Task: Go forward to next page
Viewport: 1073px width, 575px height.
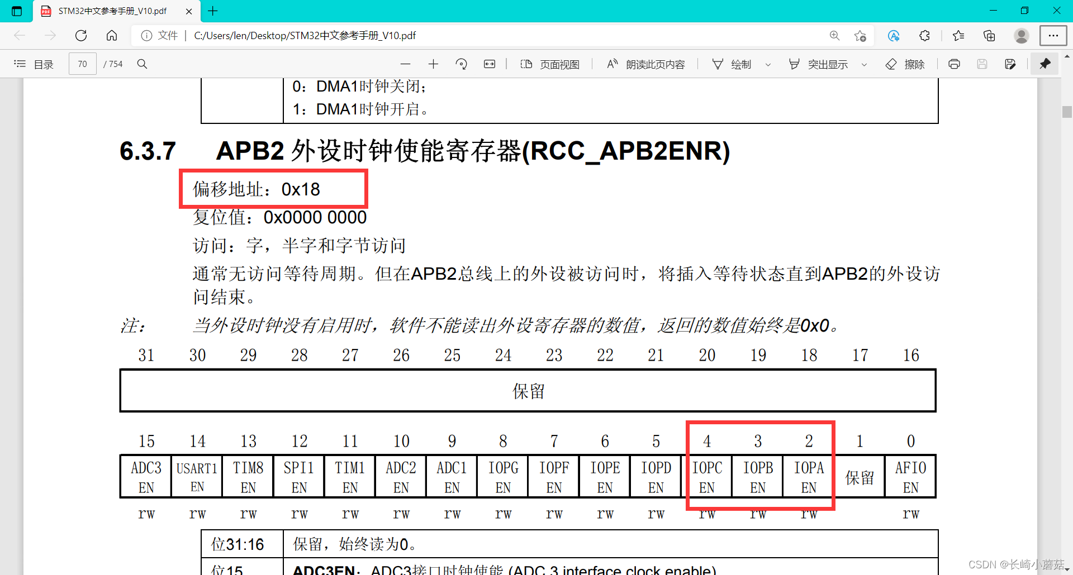Action: tap(50, 36)
